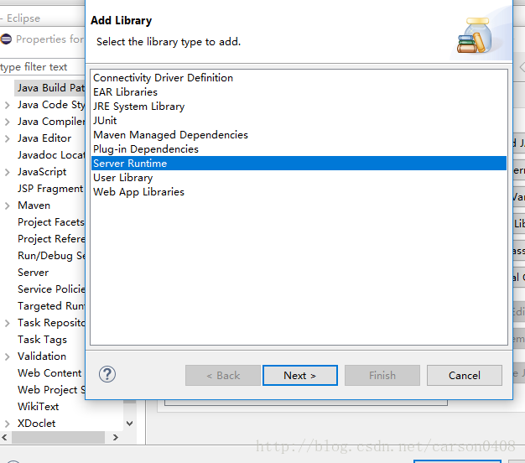Image resolution: width=525 pixels, height=463 pixels.
Task: Select Plug-in Dependencies entry
Action: click(299, 149)
